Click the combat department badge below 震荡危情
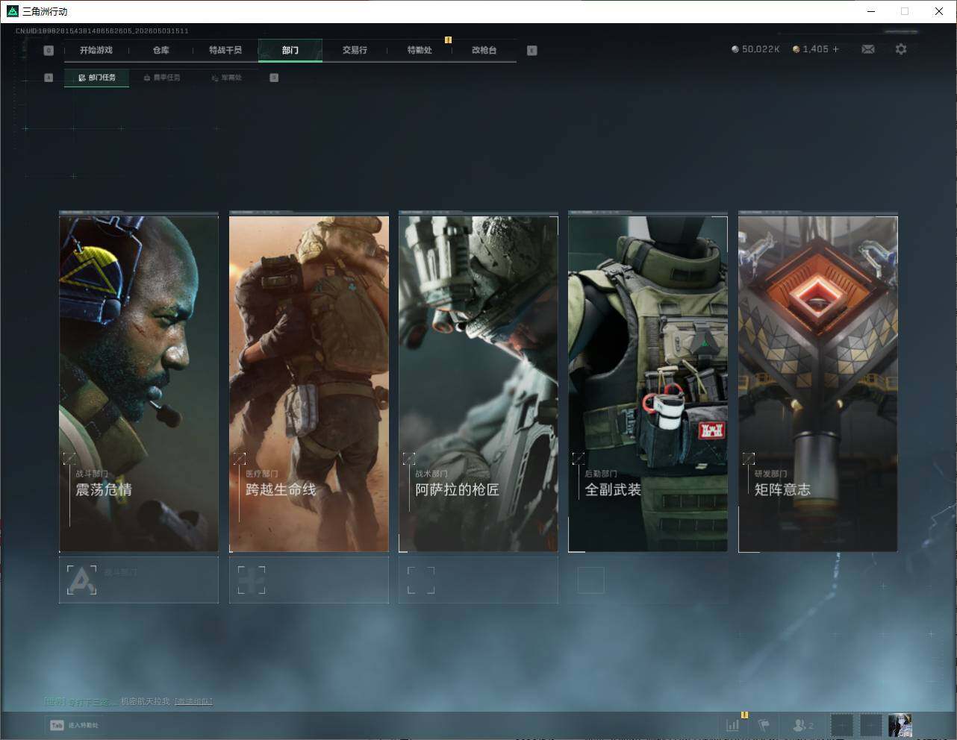This screenshot has width=957, height=740. [x=81, y=580]
